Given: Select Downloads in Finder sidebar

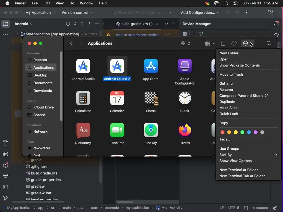Looking at the screenshot, I should (41, 91).
